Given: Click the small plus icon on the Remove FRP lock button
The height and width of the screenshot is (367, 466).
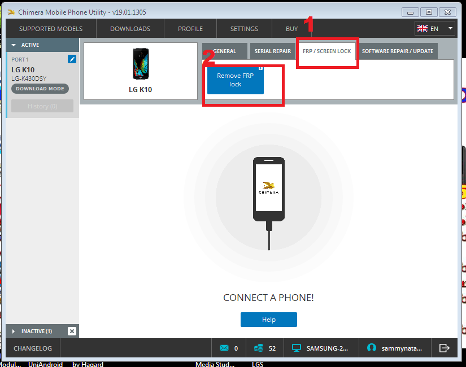Looking at the screenshot, I should tap(260, 68).
